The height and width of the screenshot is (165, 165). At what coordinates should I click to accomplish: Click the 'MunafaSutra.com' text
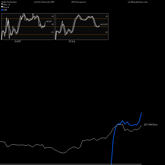139,2
